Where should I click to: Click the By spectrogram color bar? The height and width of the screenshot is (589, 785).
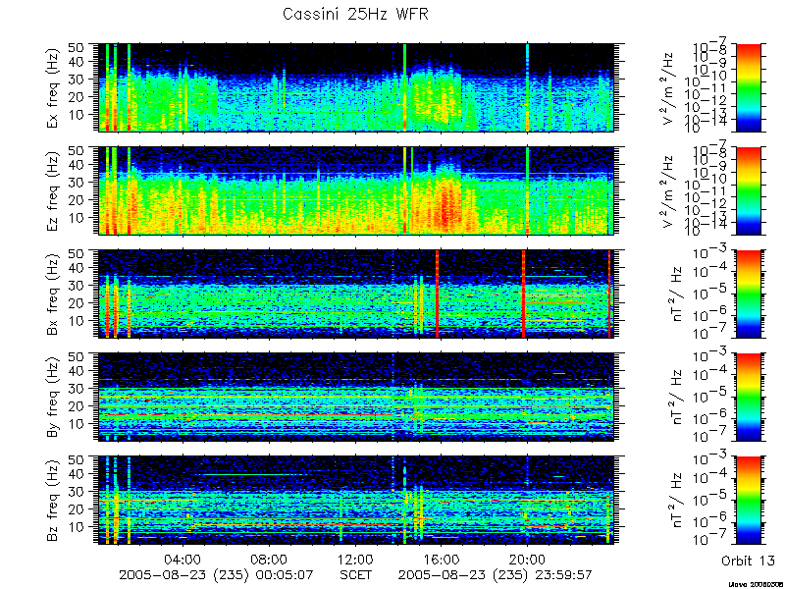pos(748,397)
